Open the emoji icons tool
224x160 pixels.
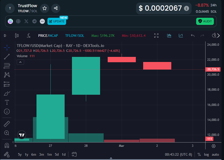(x=7, y=111)
